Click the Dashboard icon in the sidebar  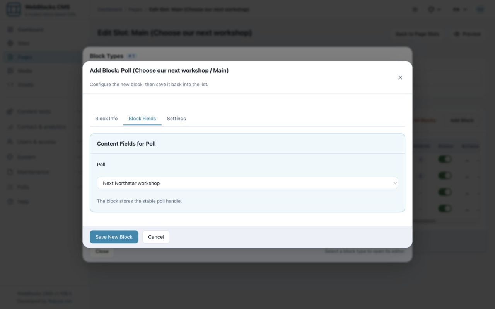tap(10, 29)
